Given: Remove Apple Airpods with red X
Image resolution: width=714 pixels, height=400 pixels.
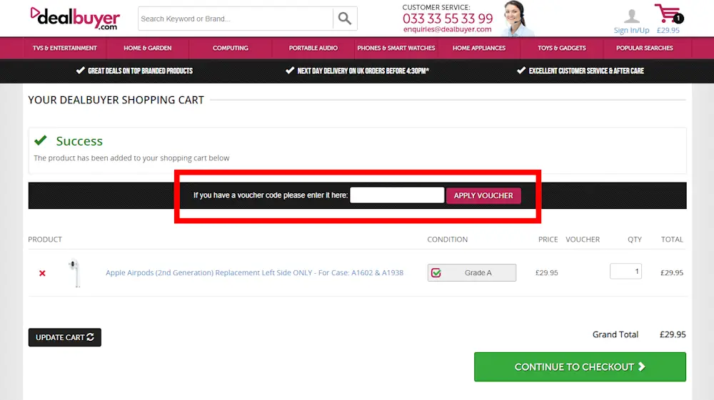Looking at the screenshot, I should pos(42,273).
